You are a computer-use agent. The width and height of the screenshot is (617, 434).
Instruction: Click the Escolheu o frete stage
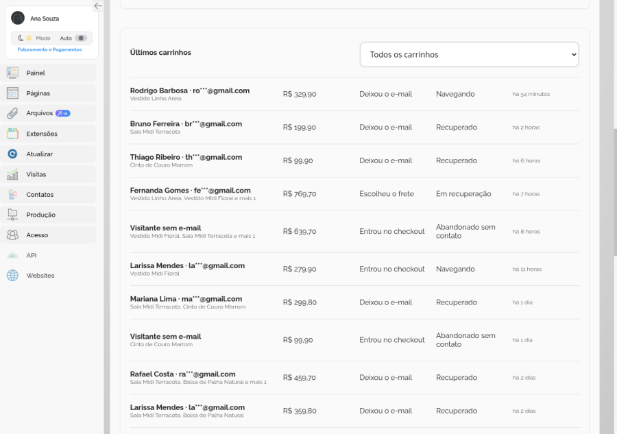[x=387, y=194]
